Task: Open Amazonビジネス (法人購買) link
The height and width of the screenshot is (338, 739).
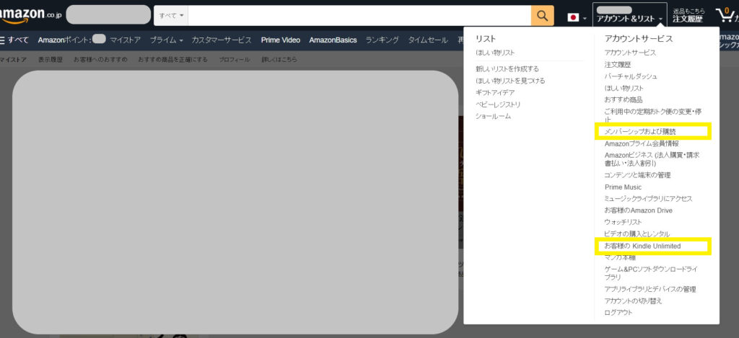Action: 652,159
